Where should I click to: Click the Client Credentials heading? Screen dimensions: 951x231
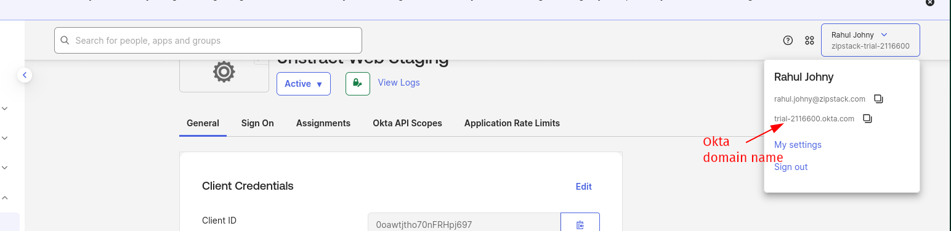click(248, 186)
